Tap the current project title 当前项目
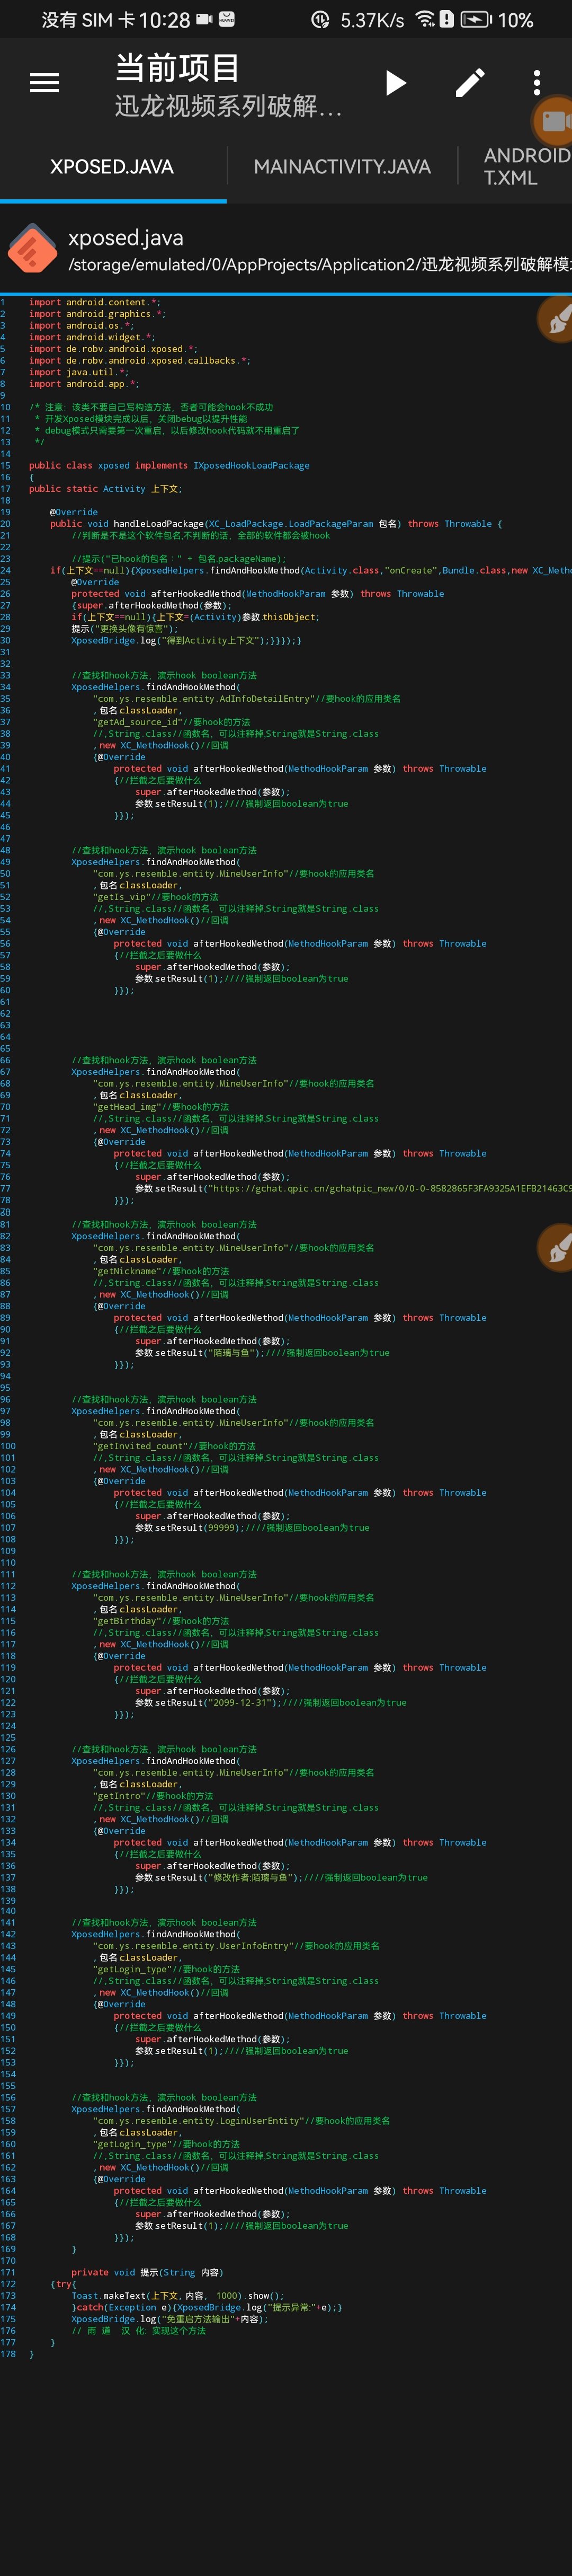The width and height of the screenshot is (572, 2576). [x=177, y=68]
